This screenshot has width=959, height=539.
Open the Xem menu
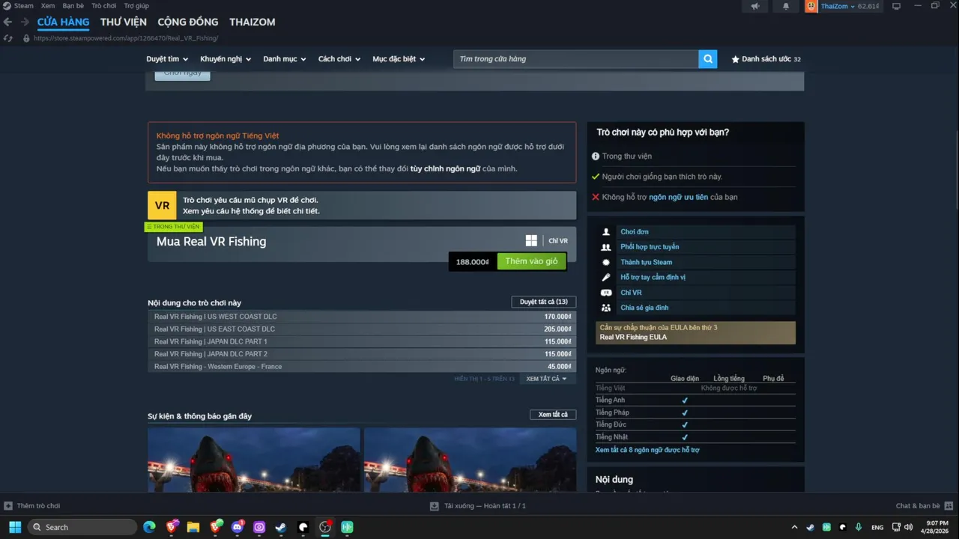(48, 5)
